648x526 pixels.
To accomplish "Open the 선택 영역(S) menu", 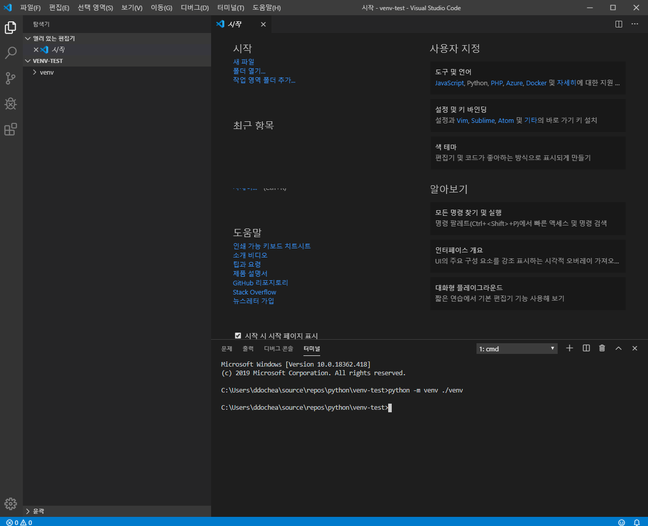I will click(95, 8).
